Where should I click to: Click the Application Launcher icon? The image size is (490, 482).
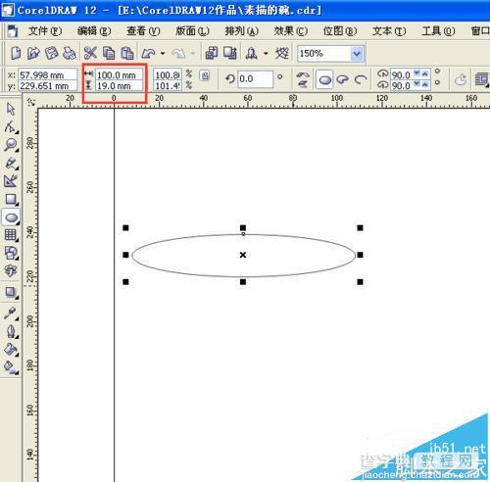click(251, 53)
